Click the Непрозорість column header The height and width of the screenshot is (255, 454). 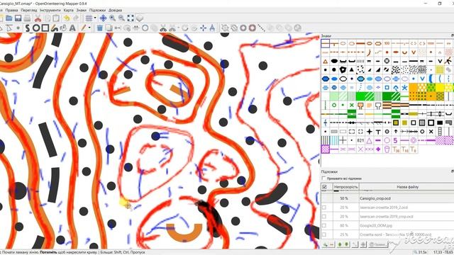coord(345,187)
